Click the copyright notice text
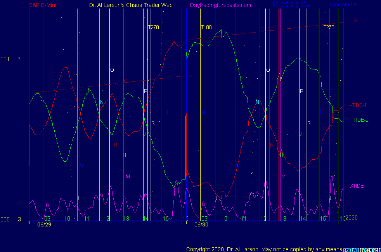 coord(264,249)
